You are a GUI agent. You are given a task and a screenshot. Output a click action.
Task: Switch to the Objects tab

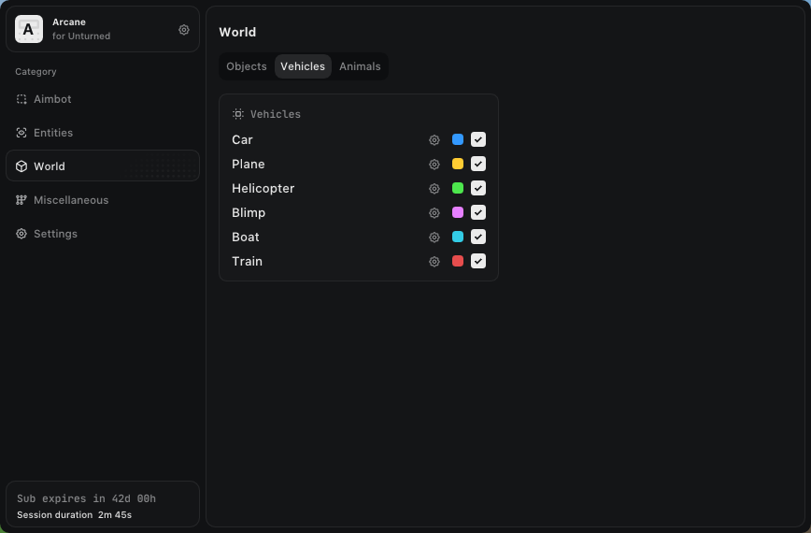coord(247,66)
